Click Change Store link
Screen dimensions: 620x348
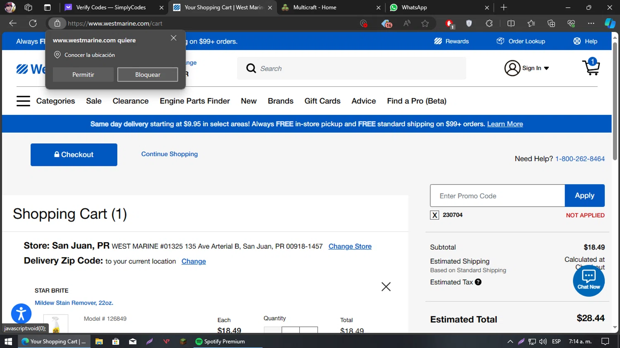(x=350, y=246)
